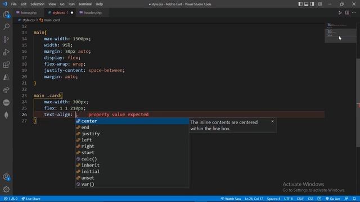Close the suggestion details tooltip
This screenshot has height=202, width=360.
point(272,121)
